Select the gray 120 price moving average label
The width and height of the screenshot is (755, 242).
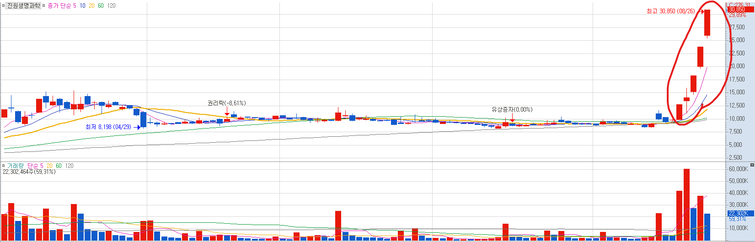111,5
